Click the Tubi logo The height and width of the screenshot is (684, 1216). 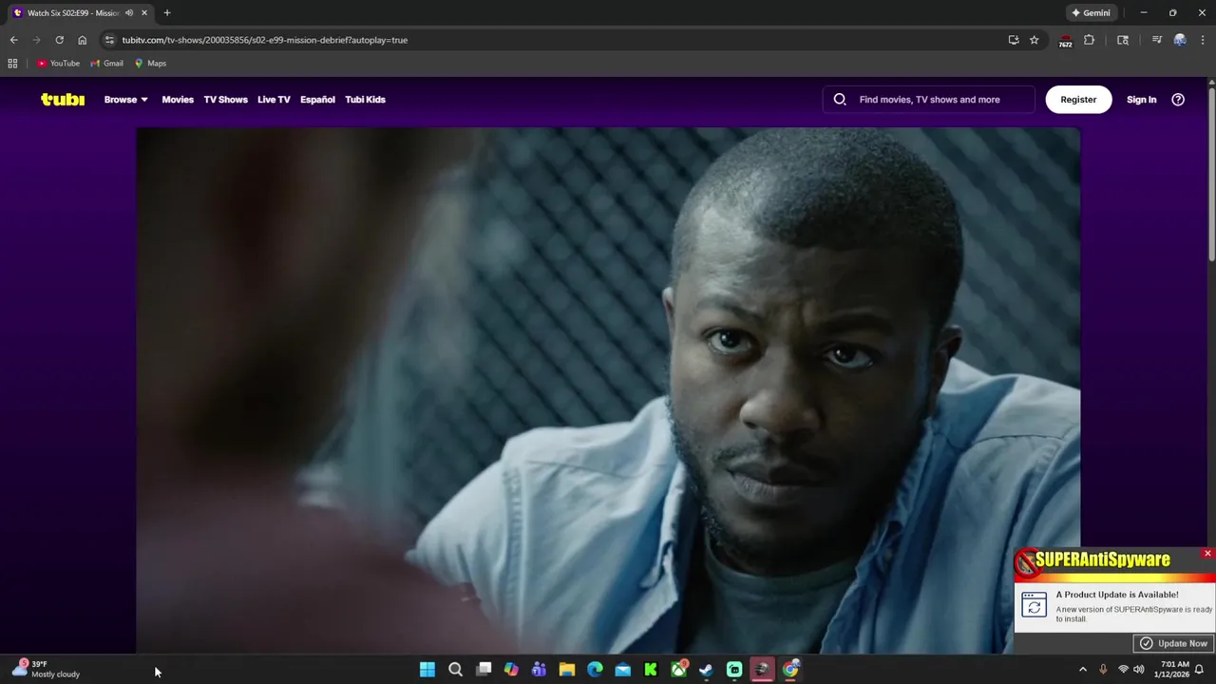pyautogui.click(x=63, y=99)
